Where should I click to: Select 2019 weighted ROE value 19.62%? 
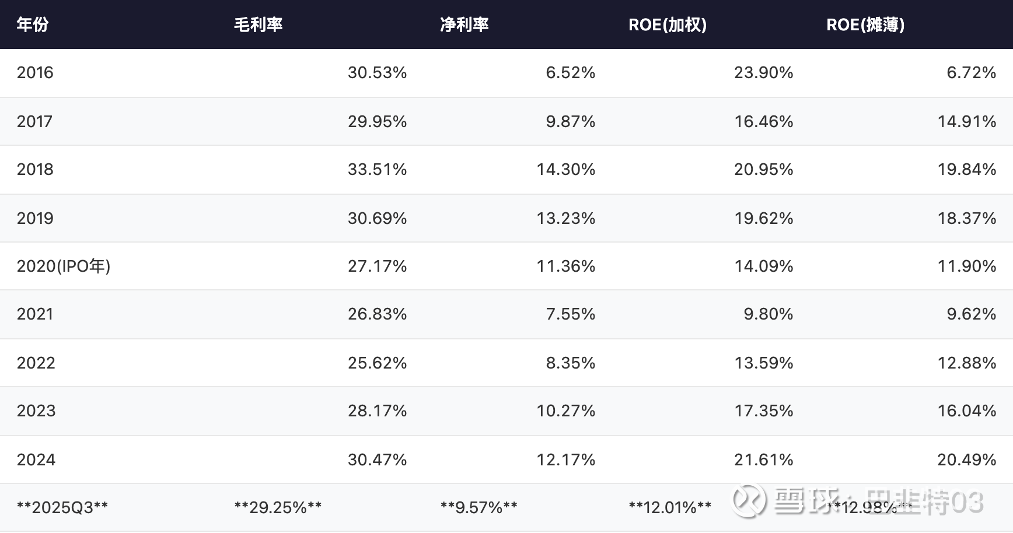coord(763,218)
